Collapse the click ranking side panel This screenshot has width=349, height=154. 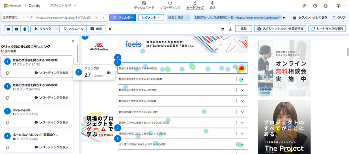tap(73, 41)
